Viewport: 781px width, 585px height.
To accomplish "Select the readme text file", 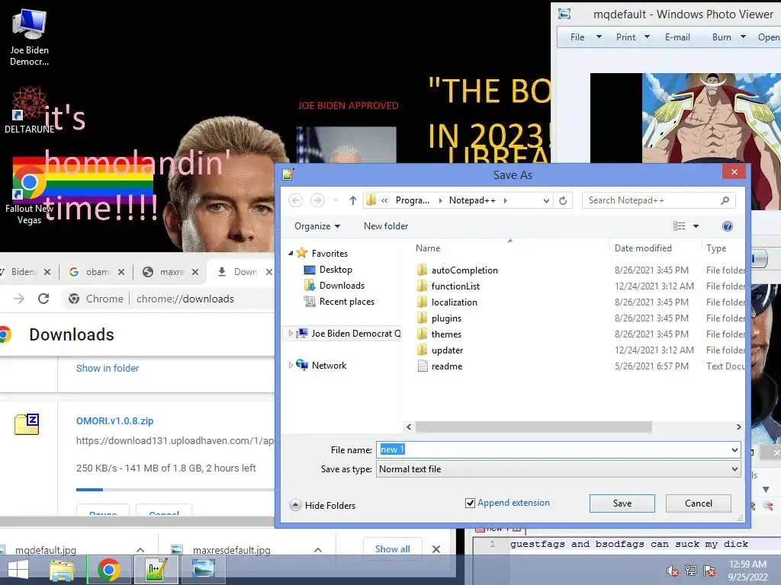I will [x=440, y=366].
